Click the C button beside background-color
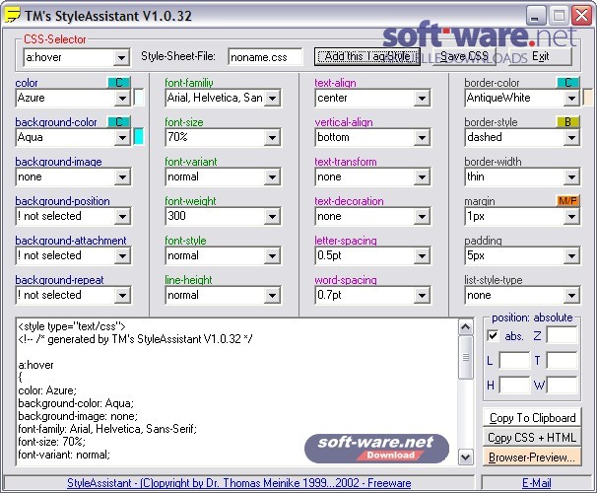The image size is (597, 493). [x=119, y=122]
